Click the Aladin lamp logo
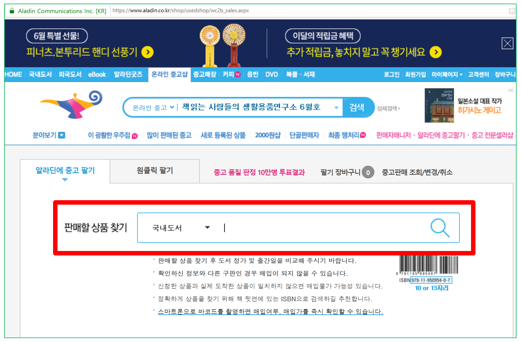This screenshot has height=342, width=521. (71, 105)
